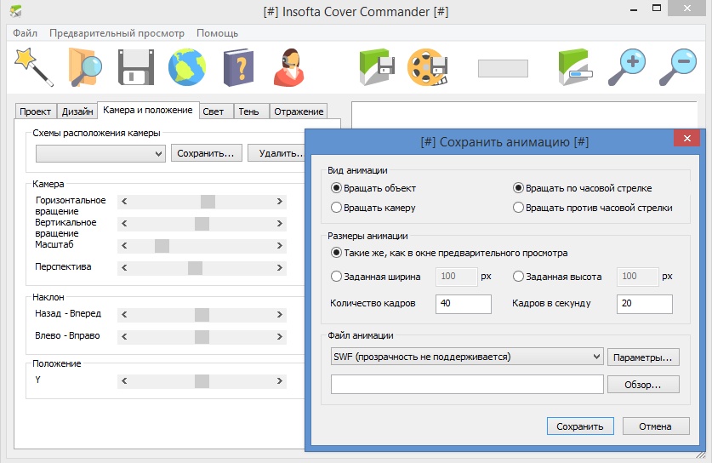Zoom out with the minus magnifier
This screenshot has height=463, width=712.
677,67
